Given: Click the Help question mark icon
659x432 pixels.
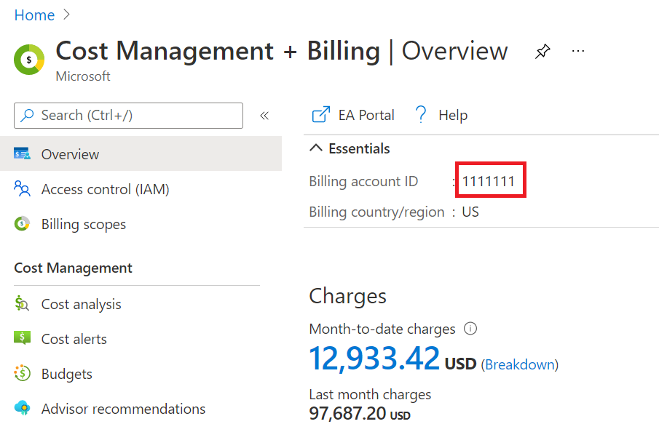Looking at the screenshot, I should click(420, 115).
